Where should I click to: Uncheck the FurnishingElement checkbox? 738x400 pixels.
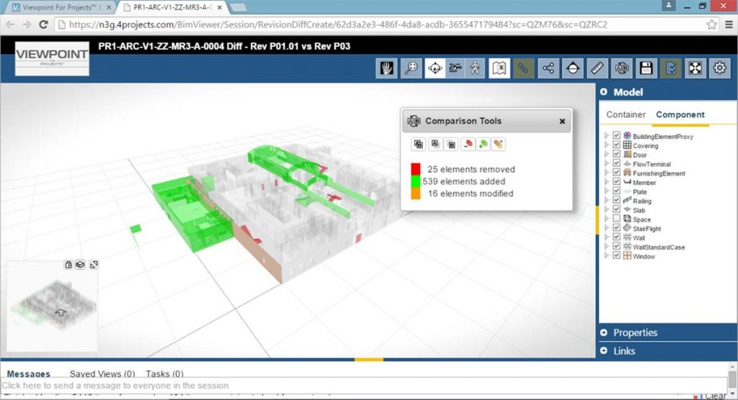pos(616,173)
